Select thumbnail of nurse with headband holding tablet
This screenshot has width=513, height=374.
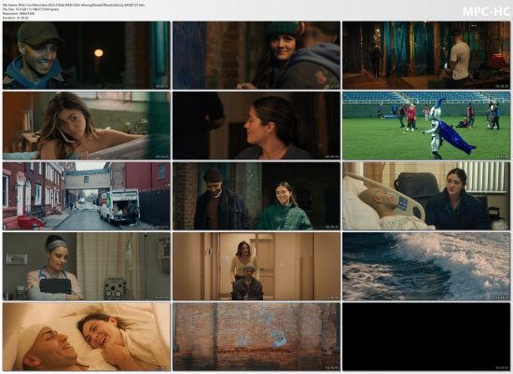(87, 267)
